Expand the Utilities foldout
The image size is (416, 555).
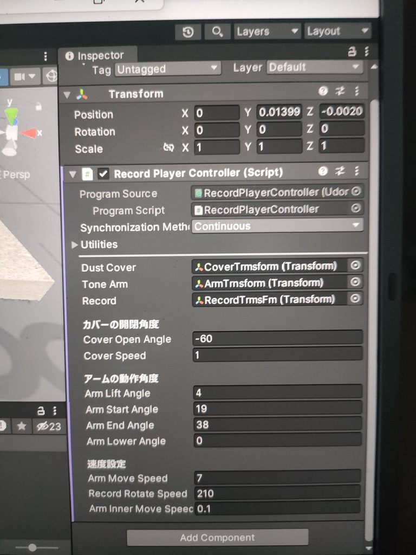(x=74, y=244)
